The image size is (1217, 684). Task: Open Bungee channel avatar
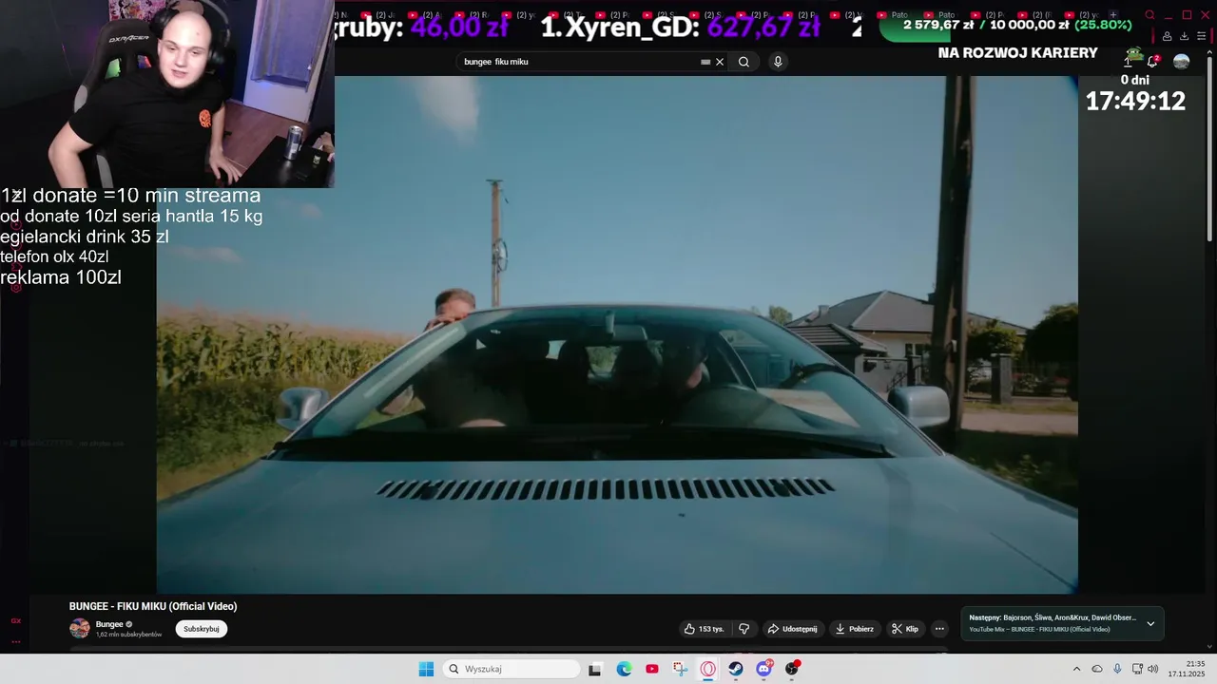tap(80, 628)
